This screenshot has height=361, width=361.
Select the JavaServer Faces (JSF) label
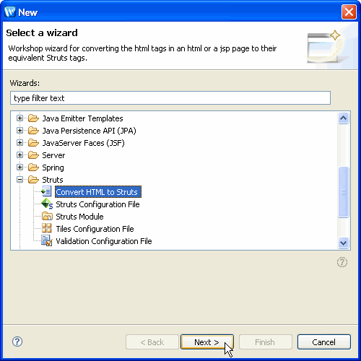tap(83, 143)
